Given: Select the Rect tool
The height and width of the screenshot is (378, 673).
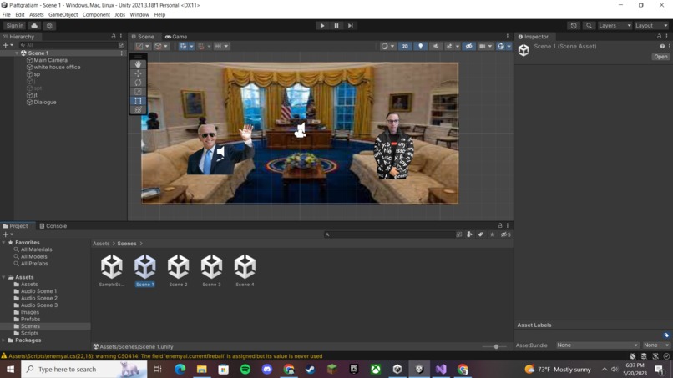Looking at the screenshot, I should pyautogui.click(x=138, y=101).
